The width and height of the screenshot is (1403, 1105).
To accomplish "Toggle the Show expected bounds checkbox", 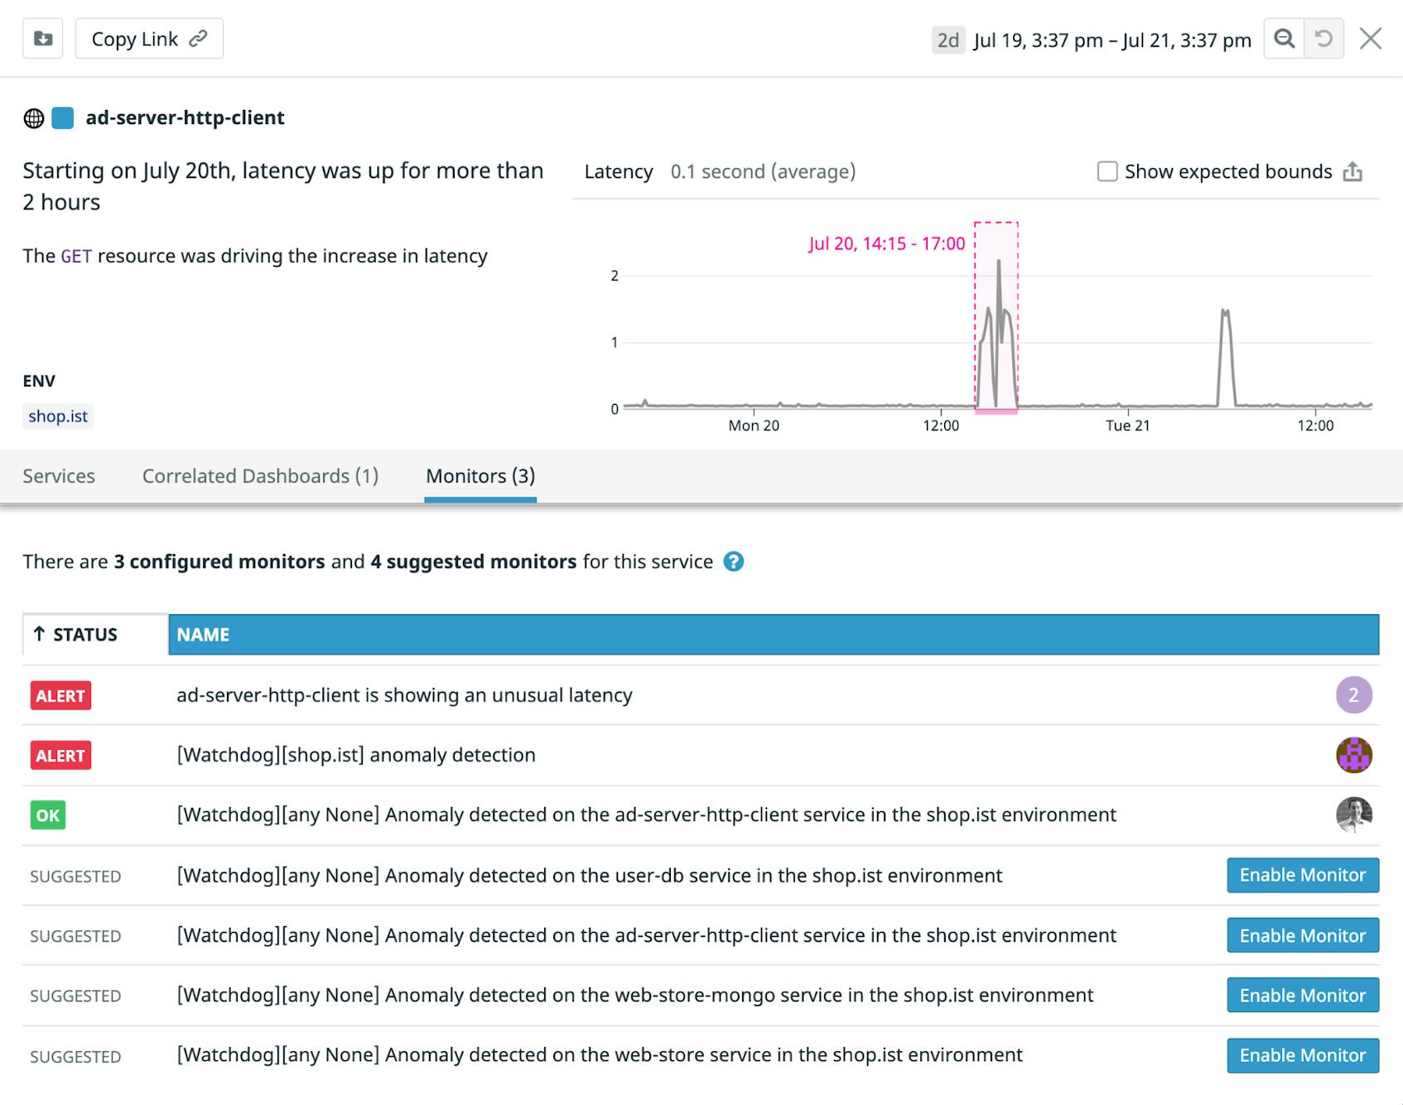I will click(1107, 171).
